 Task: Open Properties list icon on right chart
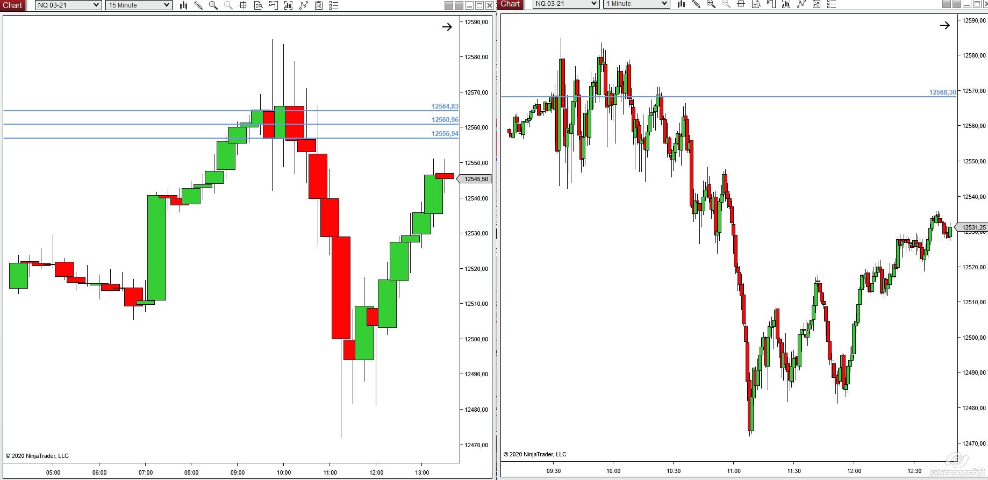pos(832,4)
